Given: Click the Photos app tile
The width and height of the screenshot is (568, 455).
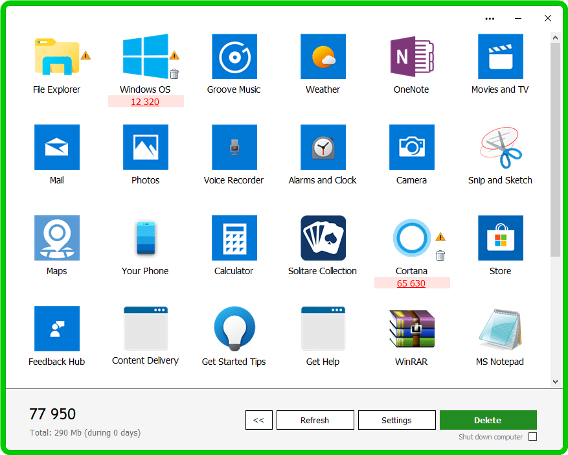Looking at the screenshot, I should tap(146, 147).
